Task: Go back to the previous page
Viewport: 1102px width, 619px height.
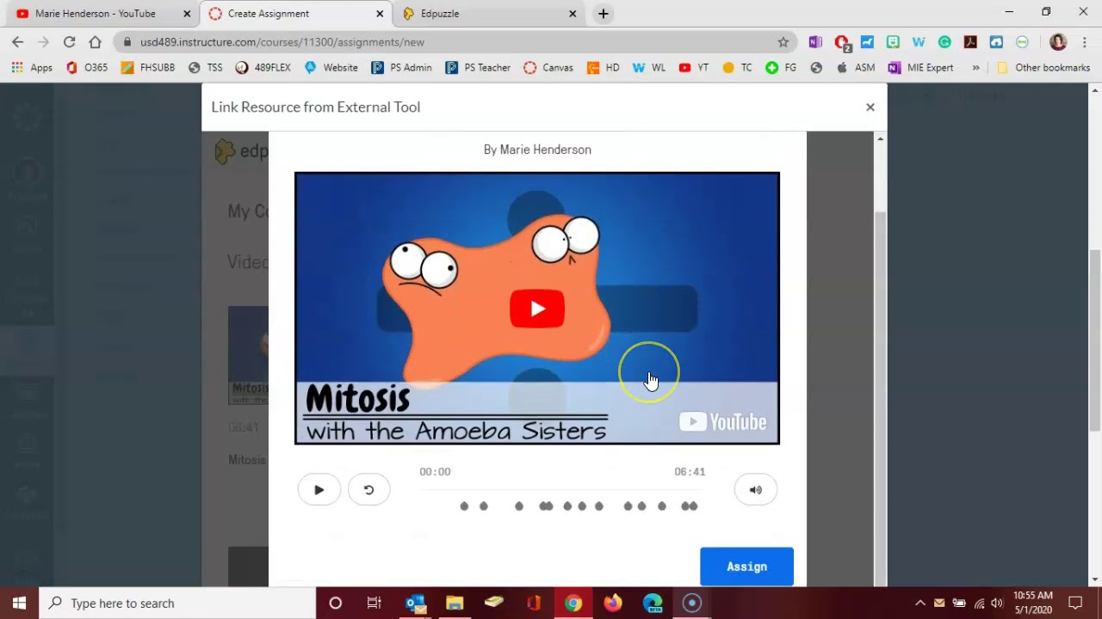Action: (x=17, y=41)
